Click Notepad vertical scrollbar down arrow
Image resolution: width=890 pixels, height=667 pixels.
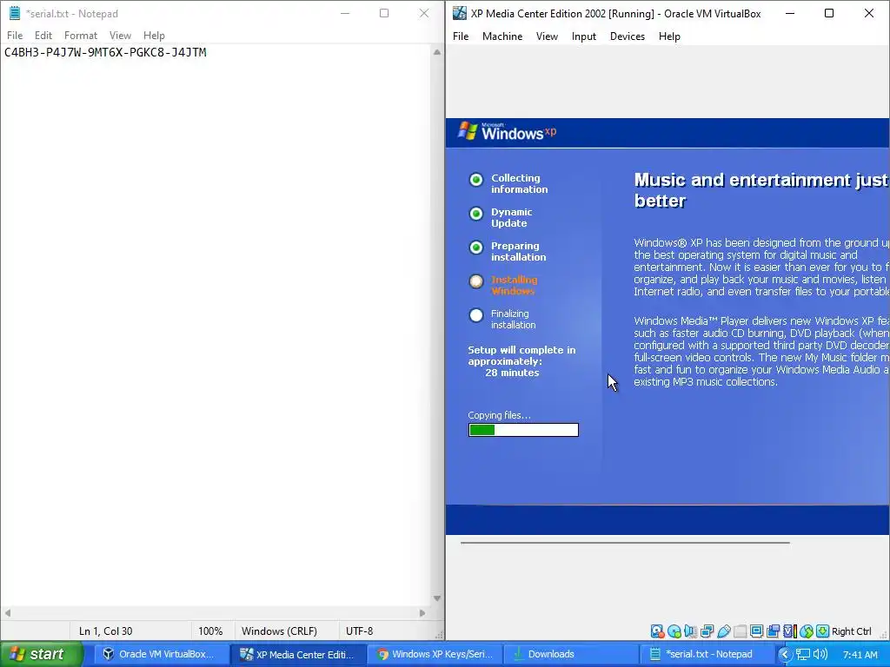coord(437,598)
